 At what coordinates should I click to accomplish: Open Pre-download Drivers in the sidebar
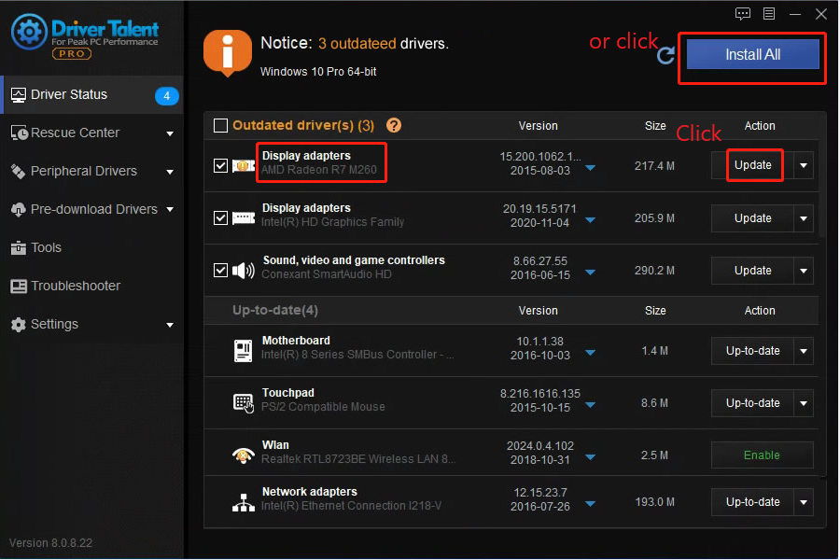pyautogui.click(x=92, y=209)
